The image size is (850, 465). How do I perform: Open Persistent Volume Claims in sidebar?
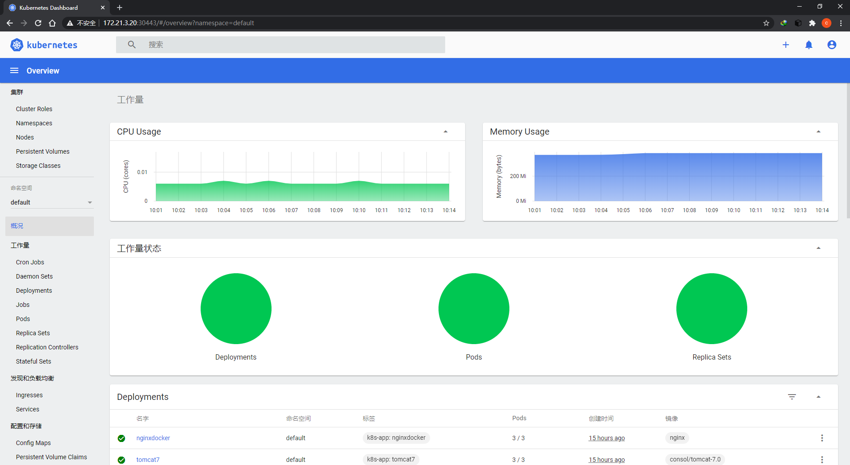click(51, 457)
